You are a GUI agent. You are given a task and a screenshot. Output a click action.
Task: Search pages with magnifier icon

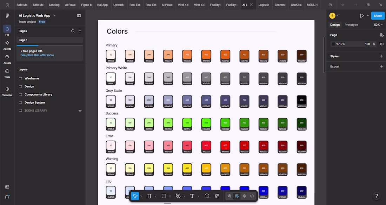pos(73,31)
